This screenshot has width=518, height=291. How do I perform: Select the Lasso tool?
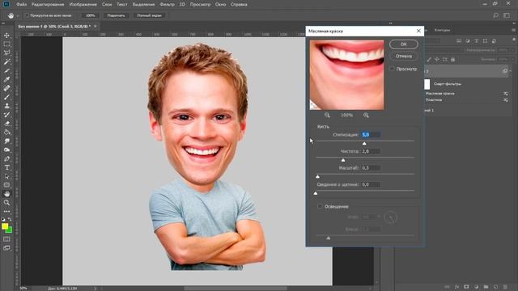[x=6, y=53]
